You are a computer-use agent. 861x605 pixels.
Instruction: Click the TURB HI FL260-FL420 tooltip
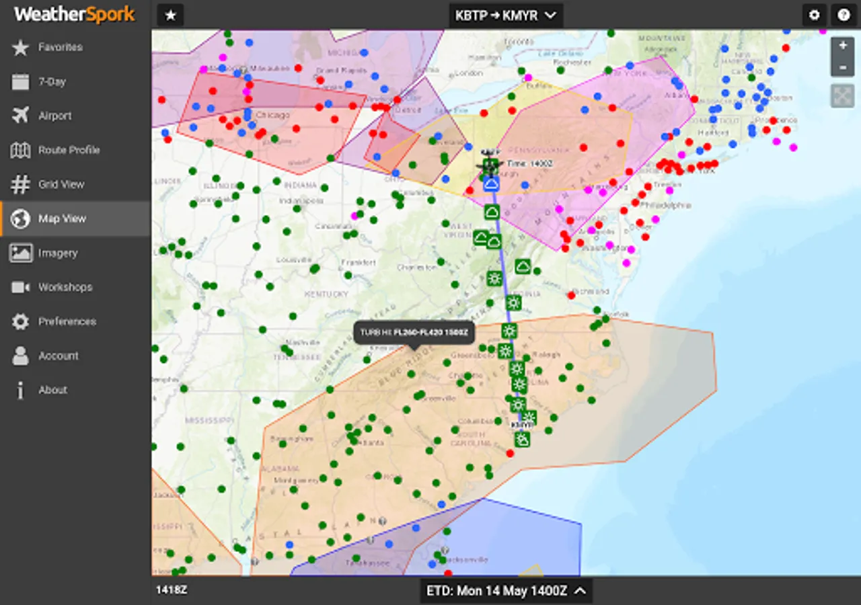coord(414,332)
